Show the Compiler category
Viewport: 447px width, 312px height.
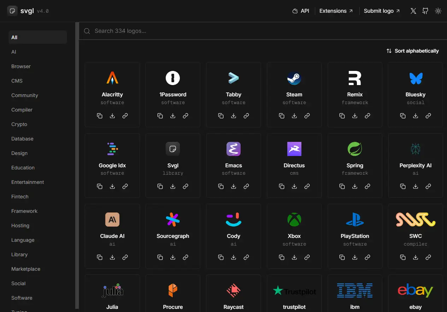[x=38, y=110]
